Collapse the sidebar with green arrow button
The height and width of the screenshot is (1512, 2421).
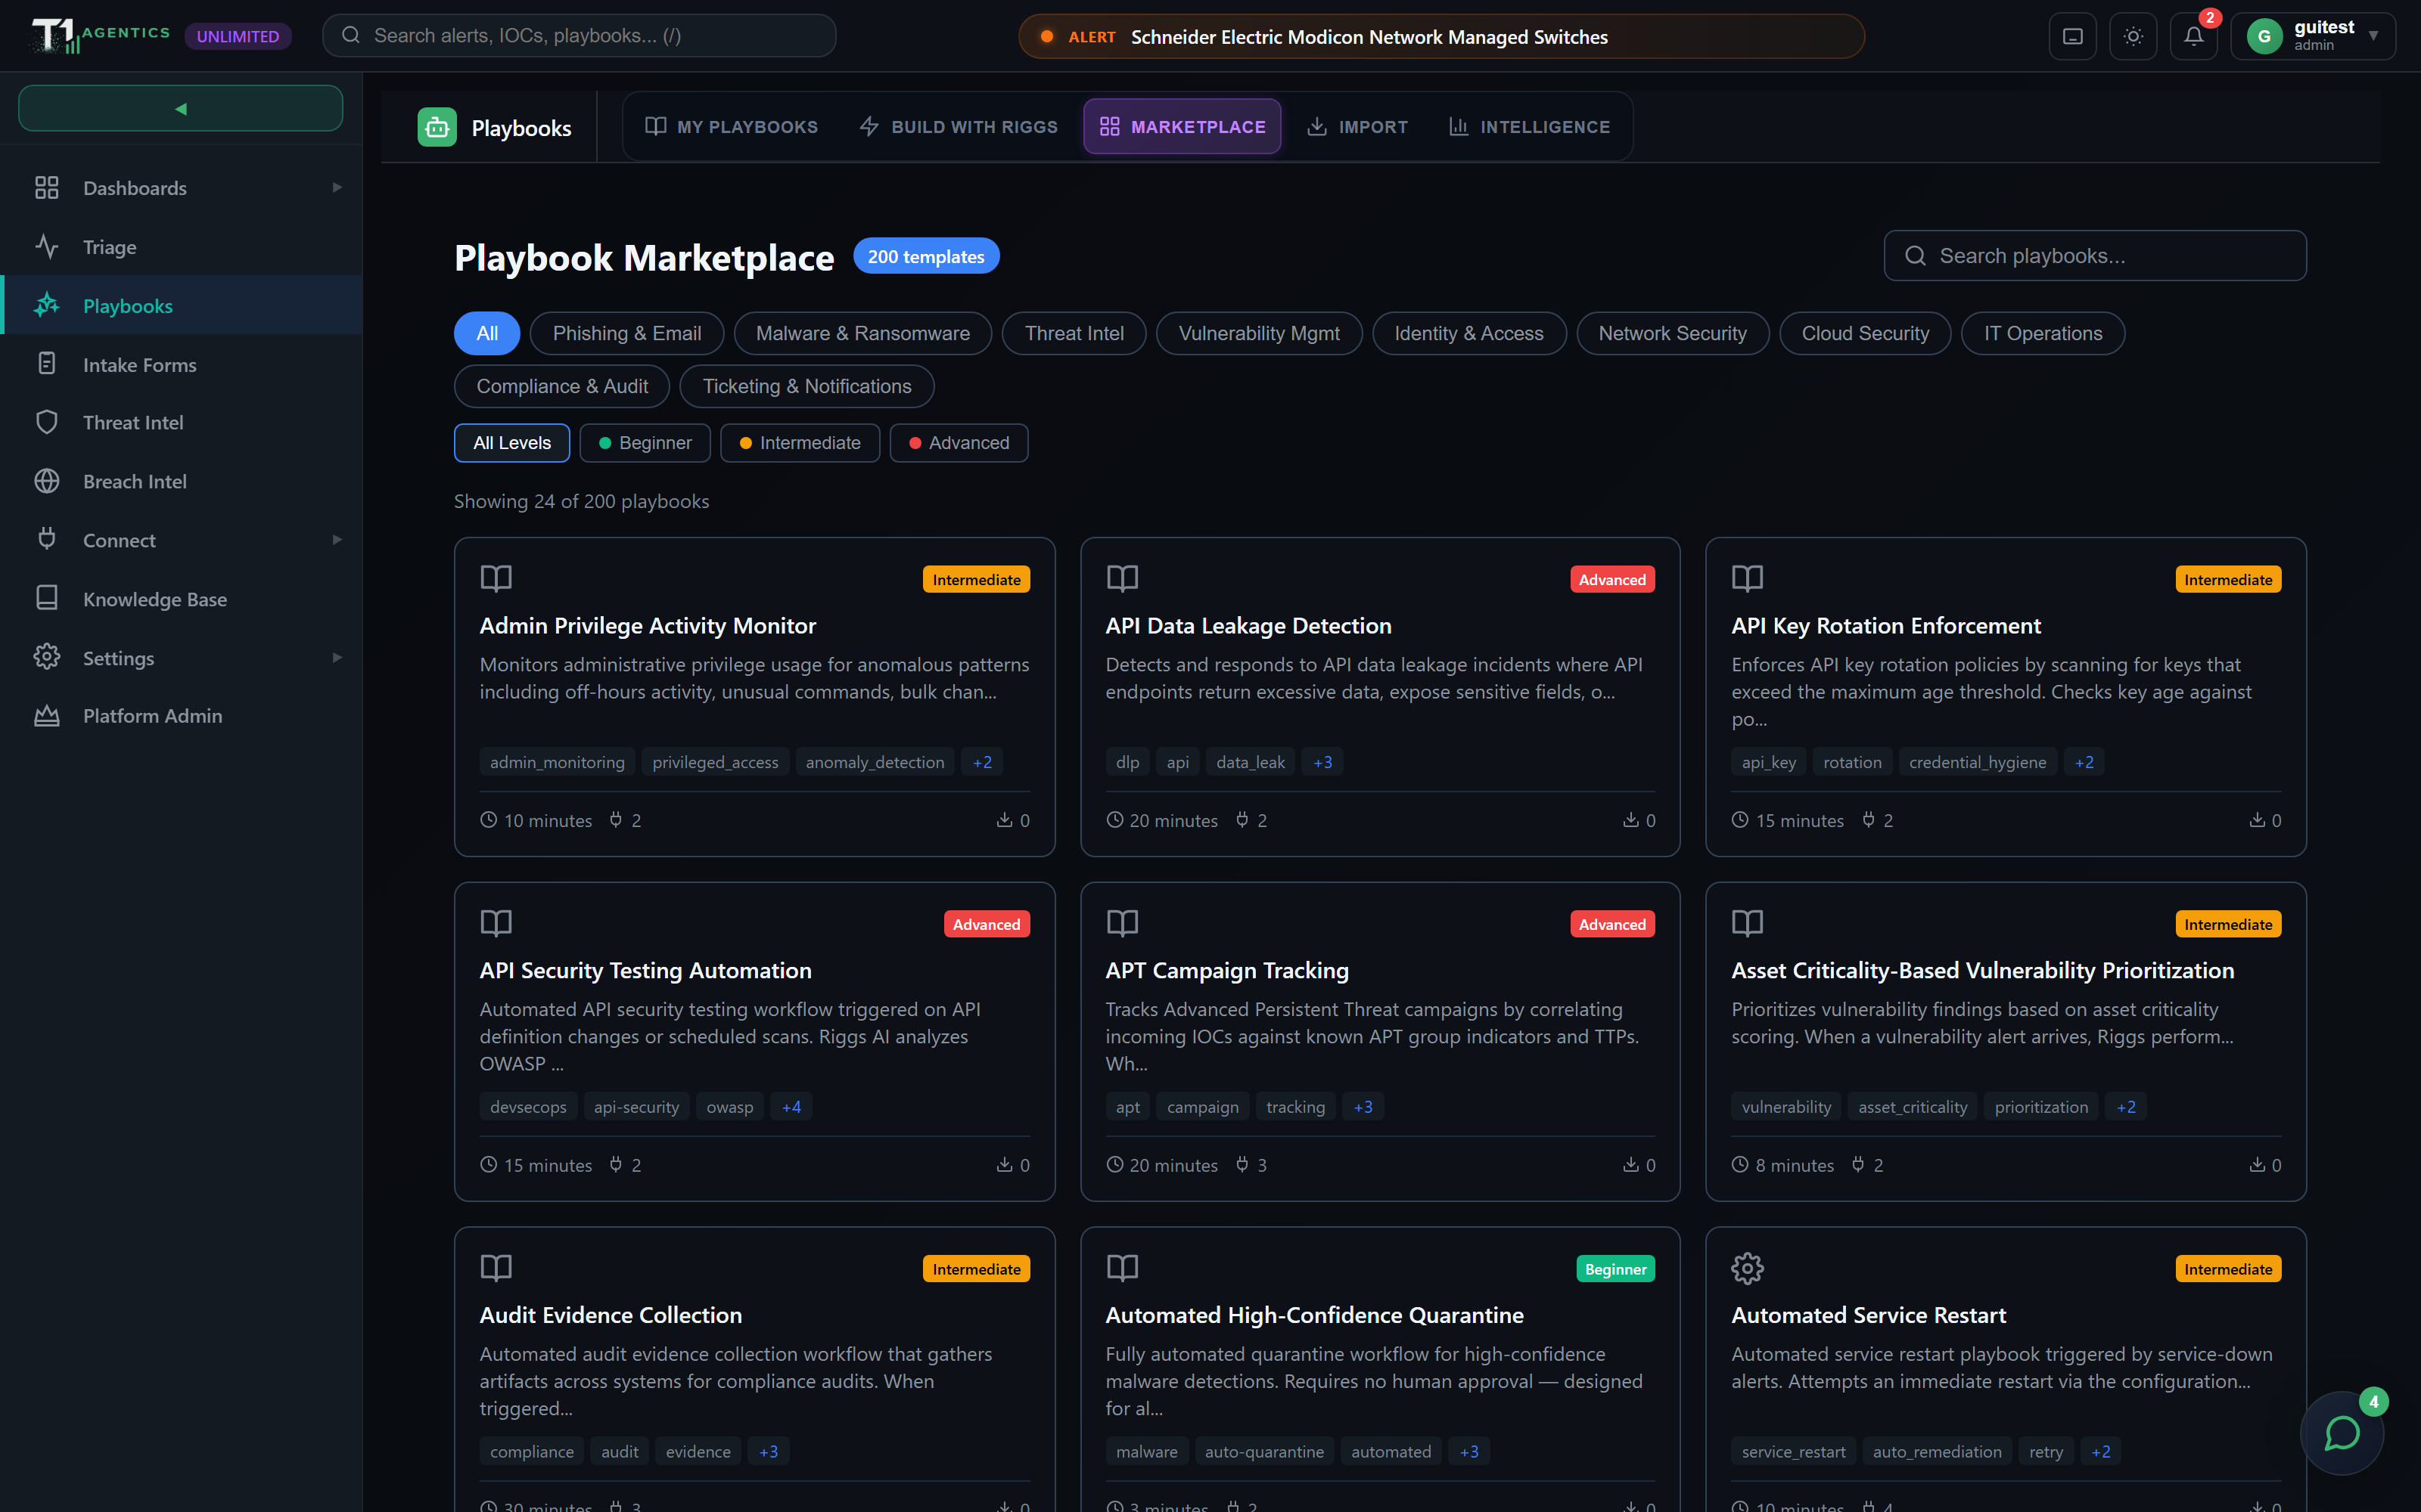tap(181, 108)
